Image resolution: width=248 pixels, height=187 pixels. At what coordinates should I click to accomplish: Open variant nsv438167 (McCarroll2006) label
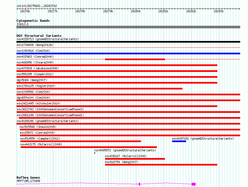126,156
